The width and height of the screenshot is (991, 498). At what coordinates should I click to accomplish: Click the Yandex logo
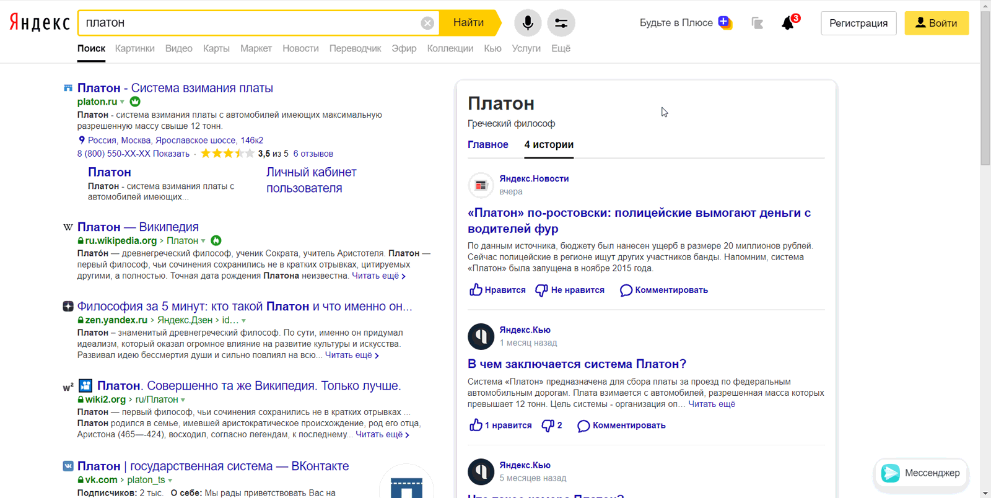pyautogui.click(x=39, y=23)
